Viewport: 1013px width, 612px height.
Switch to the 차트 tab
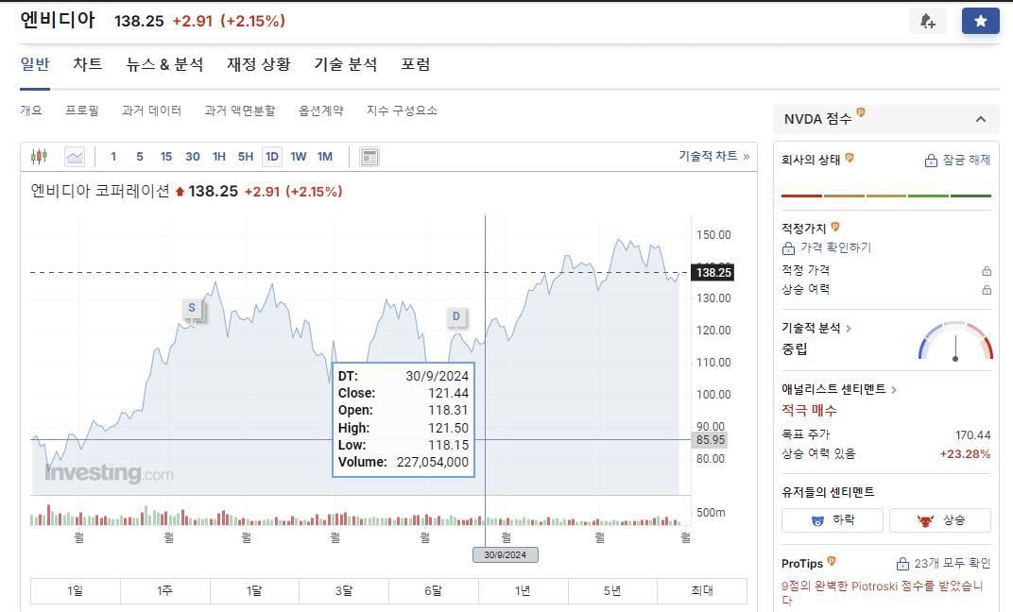pyautogui.click(x=88, y=64)
